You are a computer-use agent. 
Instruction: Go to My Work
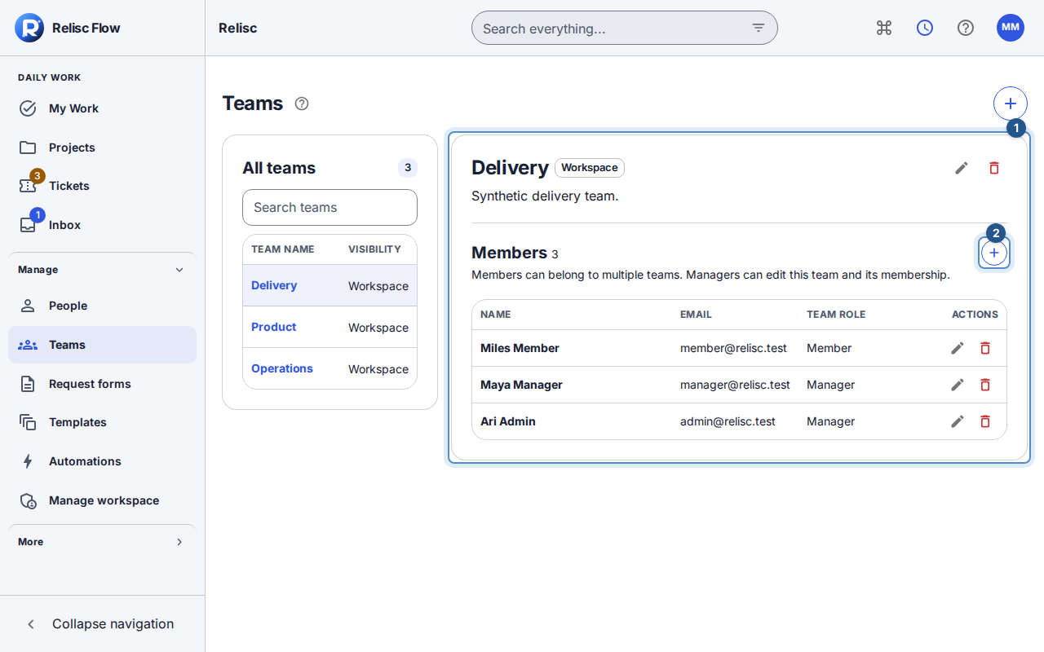pos(102,108)
